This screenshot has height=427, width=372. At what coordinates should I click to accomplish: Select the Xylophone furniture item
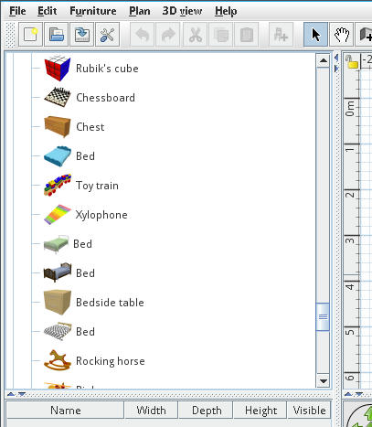pos(86,215)
